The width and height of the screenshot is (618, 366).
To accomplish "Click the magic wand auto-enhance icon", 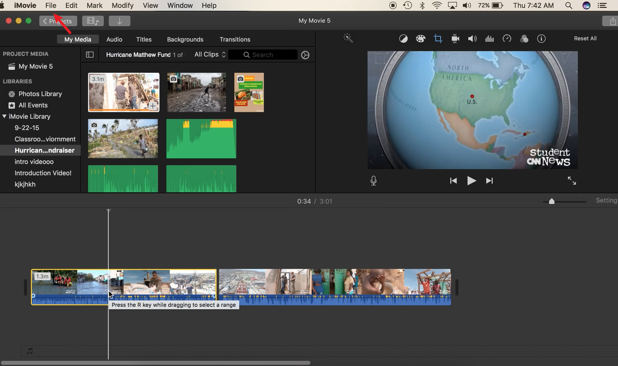I will (x=348, y=39).
